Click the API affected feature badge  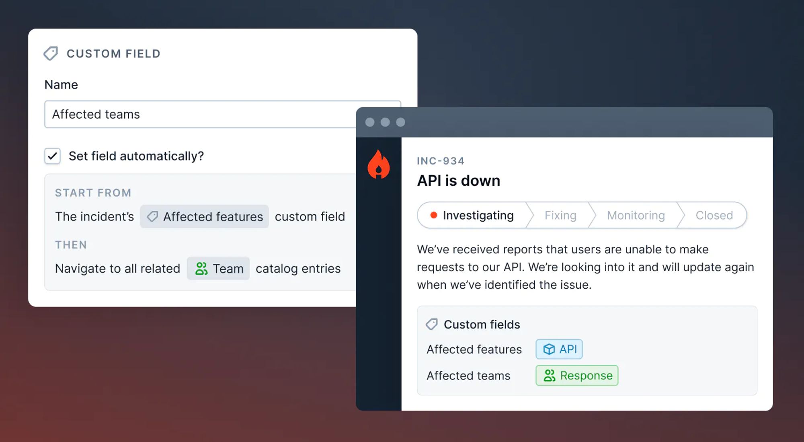coord(559,349)
